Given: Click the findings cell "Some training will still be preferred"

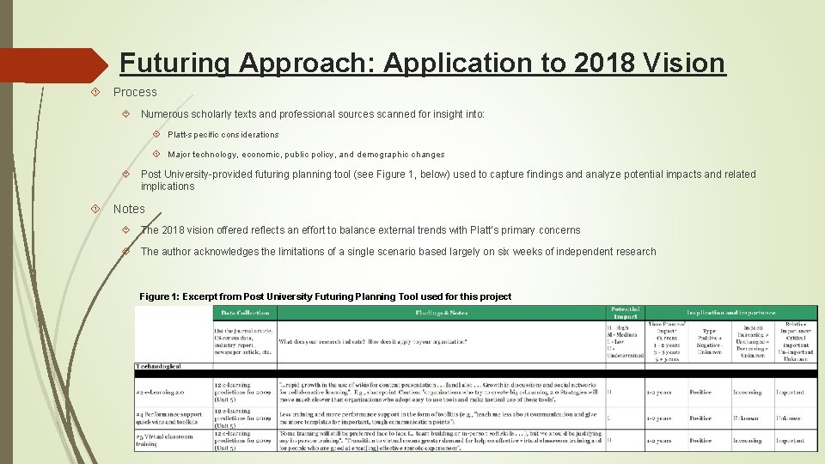Looking at the screenshot, I should [x=441, y=441].
